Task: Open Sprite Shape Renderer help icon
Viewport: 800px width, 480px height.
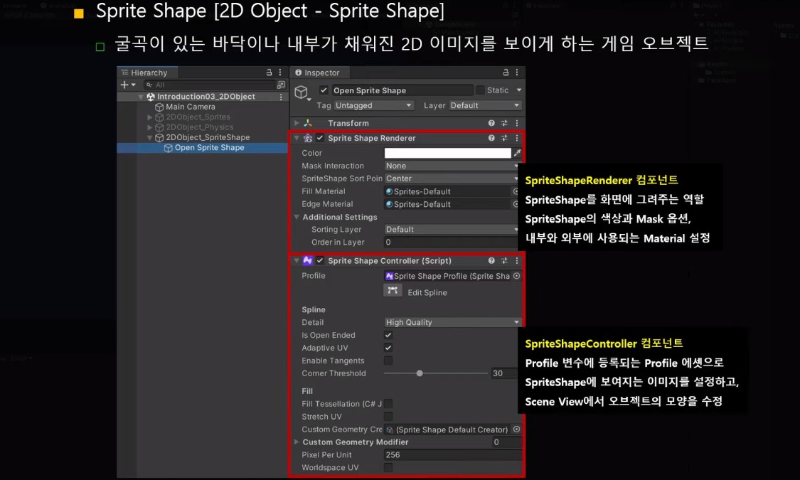Action: 491,138
